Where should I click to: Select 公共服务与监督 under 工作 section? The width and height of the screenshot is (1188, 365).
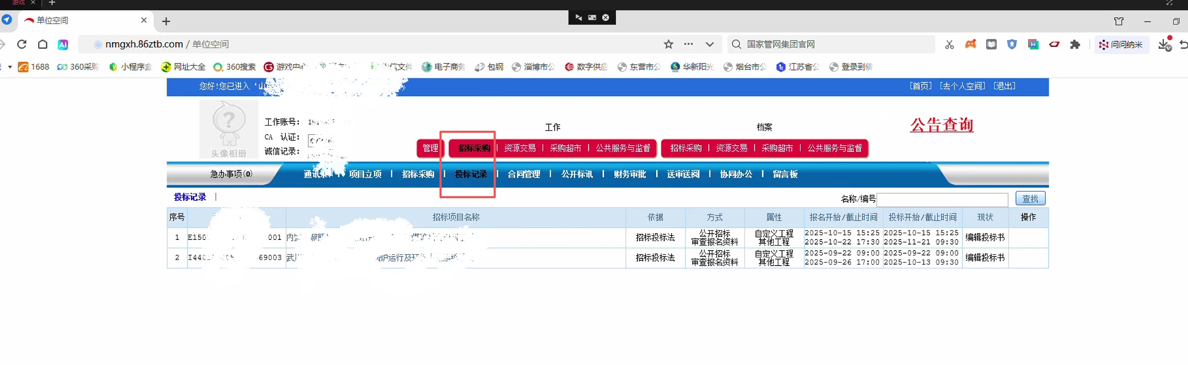pos(623,148)
